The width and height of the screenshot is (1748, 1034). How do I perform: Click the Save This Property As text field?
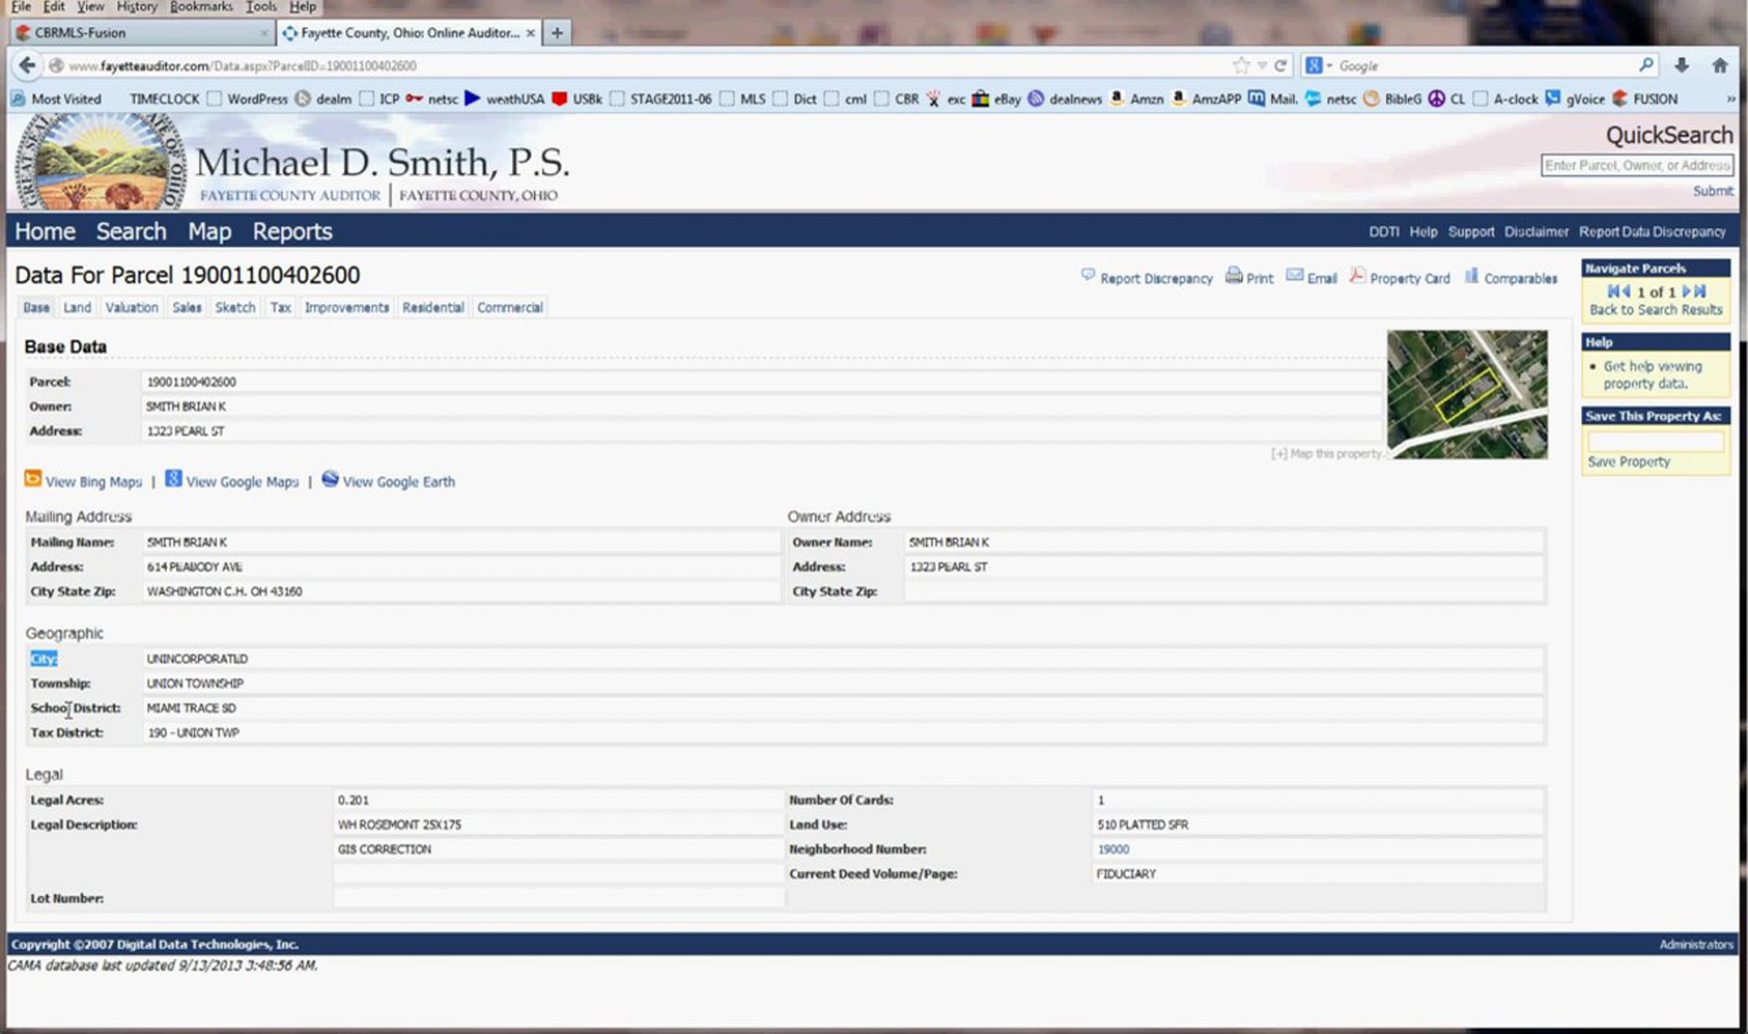[1656, 442]
